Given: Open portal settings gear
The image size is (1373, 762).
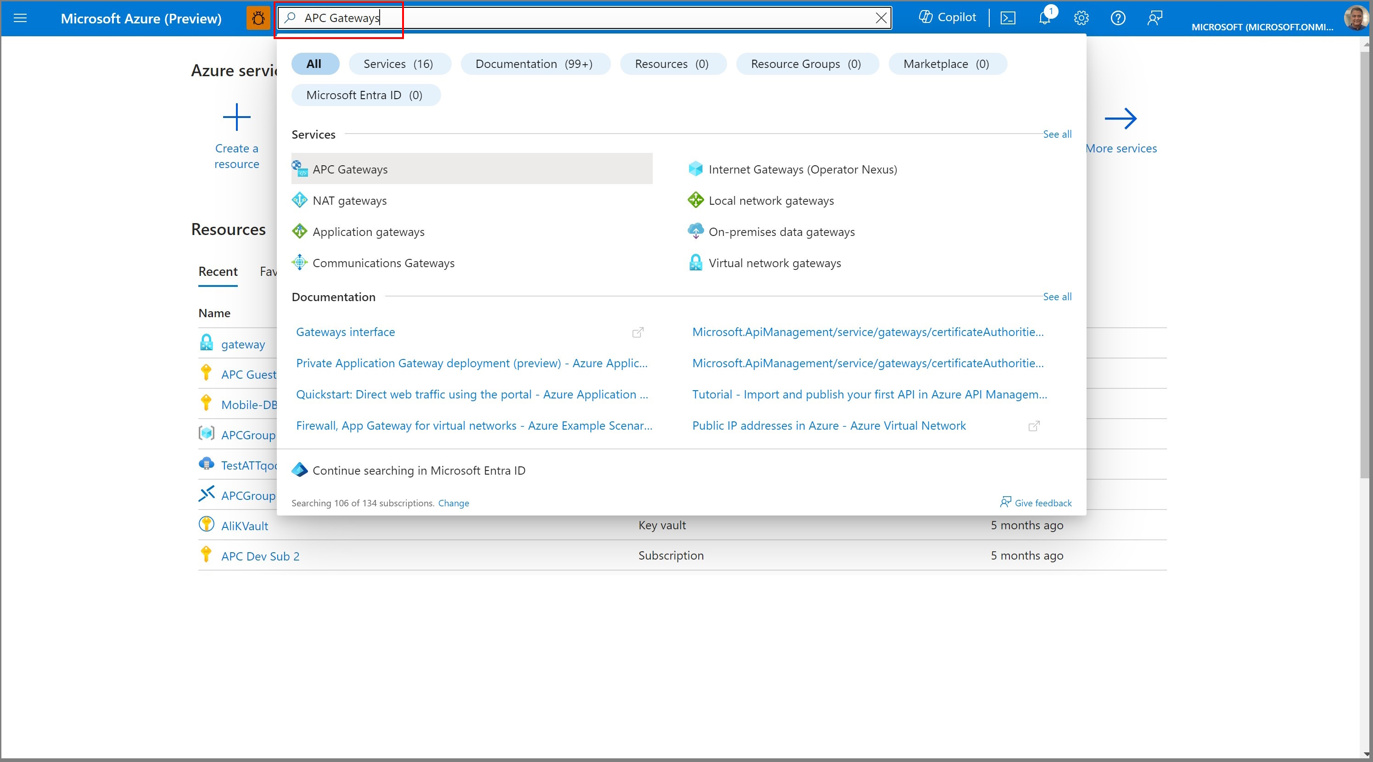Looking at the screenshot, I should 1081,18.
